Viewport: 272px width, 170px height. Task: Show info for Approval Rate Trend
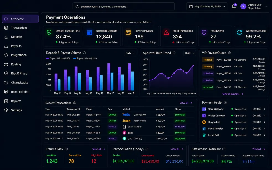174,53
